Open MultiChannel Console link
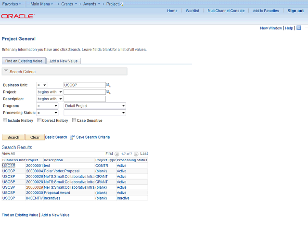The height and width of the screenshot is (231, 308). (226, 11)
